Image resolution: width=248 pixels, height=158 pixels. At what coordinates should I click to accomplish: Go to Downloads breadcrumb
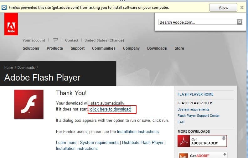pos(26,67)
